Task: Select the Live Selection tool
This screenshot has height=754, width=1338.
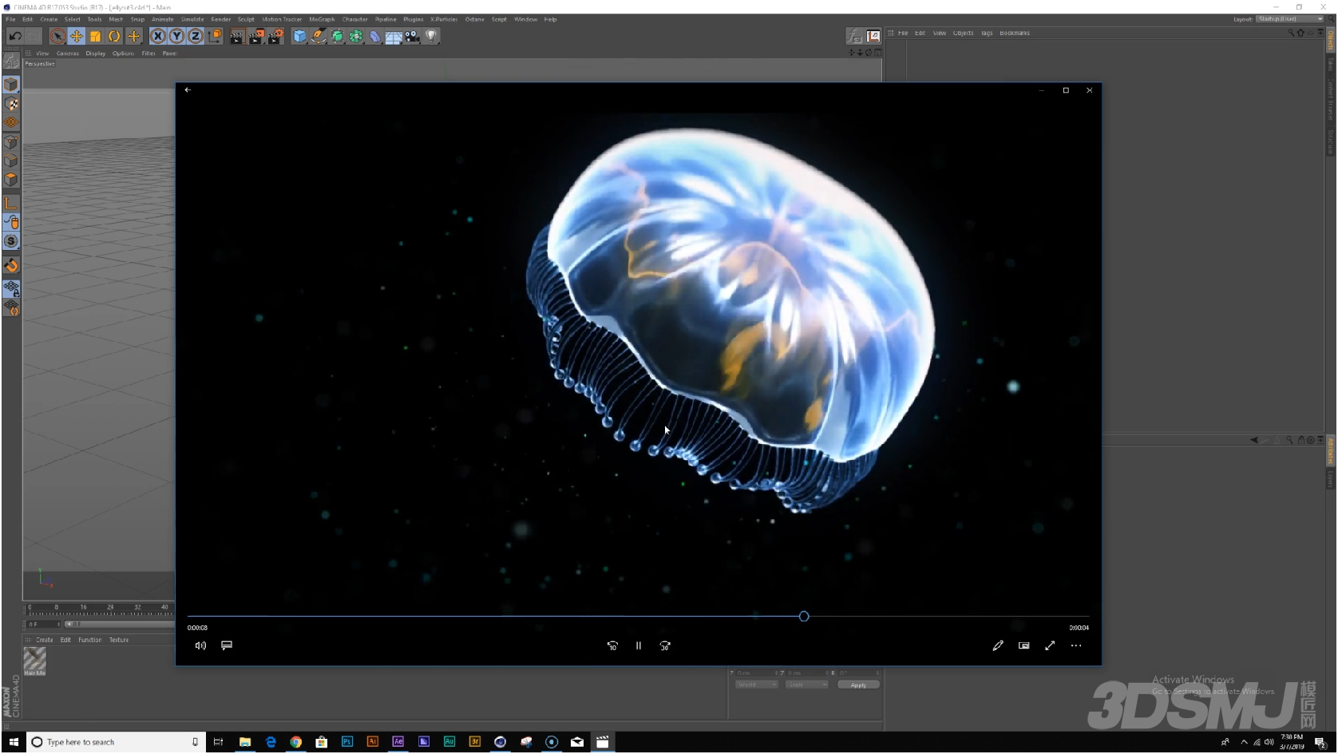Action: pyautogui.click(x=57, y=36)
